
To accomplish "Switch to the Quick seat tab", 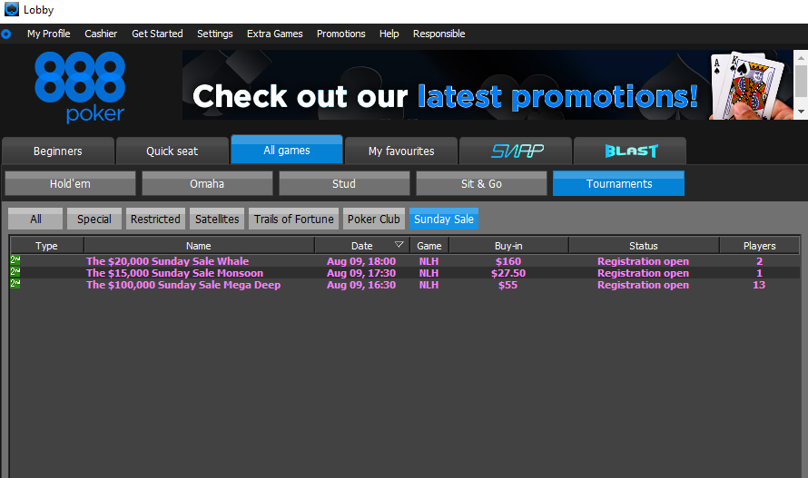I will point(172,151).
